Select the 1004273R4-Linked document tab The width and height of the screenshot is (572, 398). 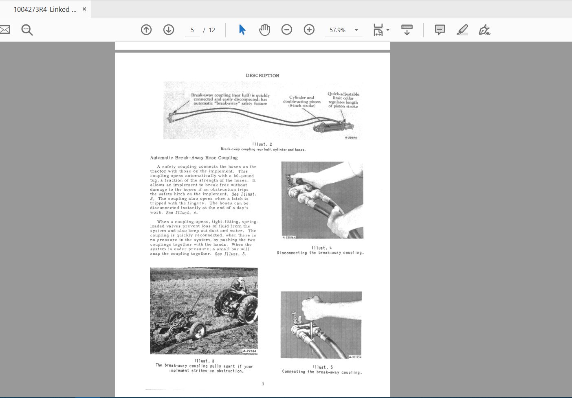(45, 9)
